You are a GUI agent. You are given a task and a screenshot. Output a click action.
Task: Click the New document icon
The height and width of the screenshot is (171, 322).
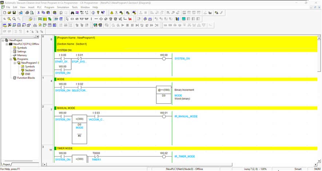tap(4, 13)
